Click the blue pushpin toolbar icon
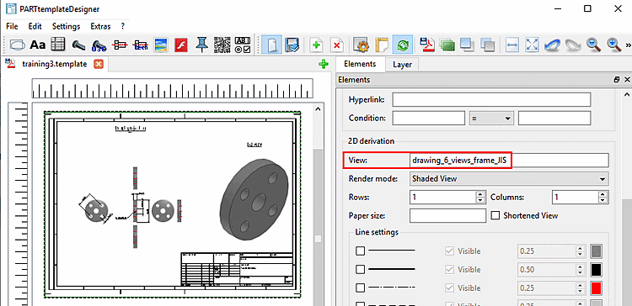The image size is (632, 306). [x=201, y=45]
